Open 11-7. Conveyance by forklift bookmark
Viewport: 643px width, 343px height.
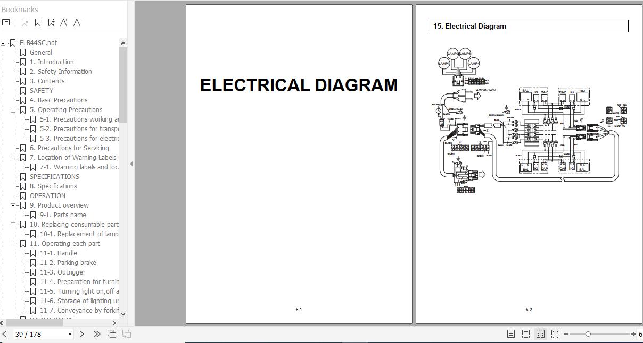79,311
